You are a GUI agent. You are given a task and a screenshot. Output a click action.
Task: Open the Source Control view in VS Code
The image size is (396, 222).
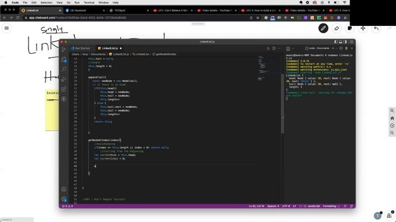point(64,49)
